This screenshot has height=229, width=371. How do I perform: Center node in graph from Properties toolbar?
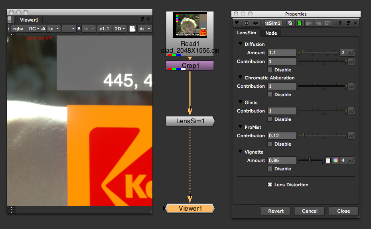coord(247,23)
